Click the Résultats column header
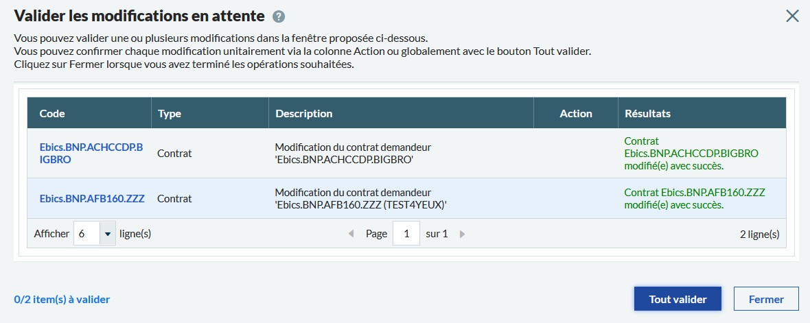 tap(647, 113)
